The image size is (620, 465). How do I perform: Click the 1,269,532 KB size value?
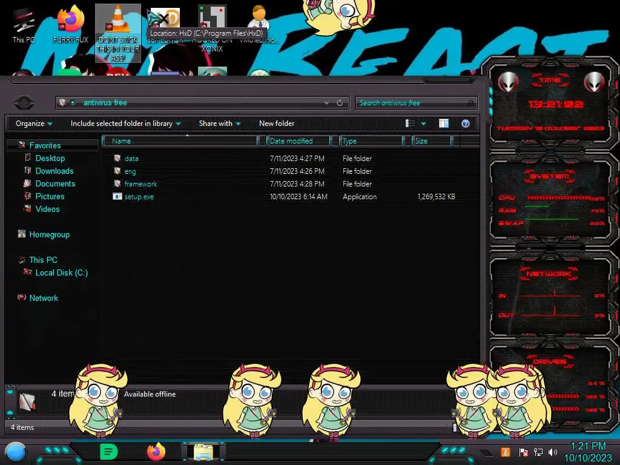point(436,197)
